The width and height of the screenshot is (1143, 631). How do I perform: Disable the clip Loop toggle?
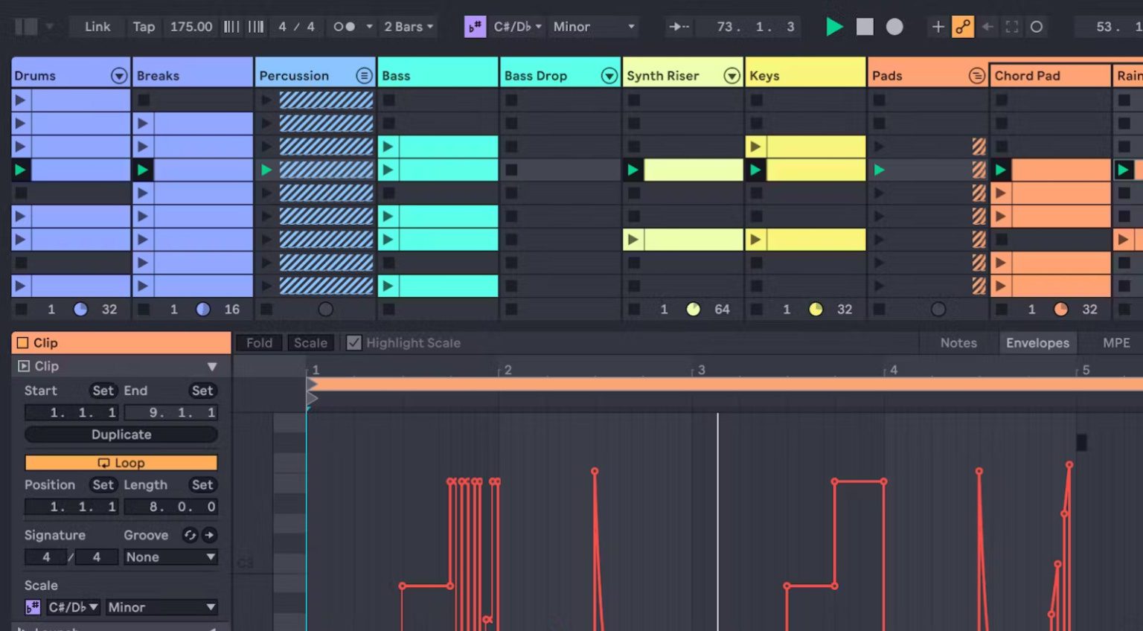pyautogui.click(x=121, y=463)
